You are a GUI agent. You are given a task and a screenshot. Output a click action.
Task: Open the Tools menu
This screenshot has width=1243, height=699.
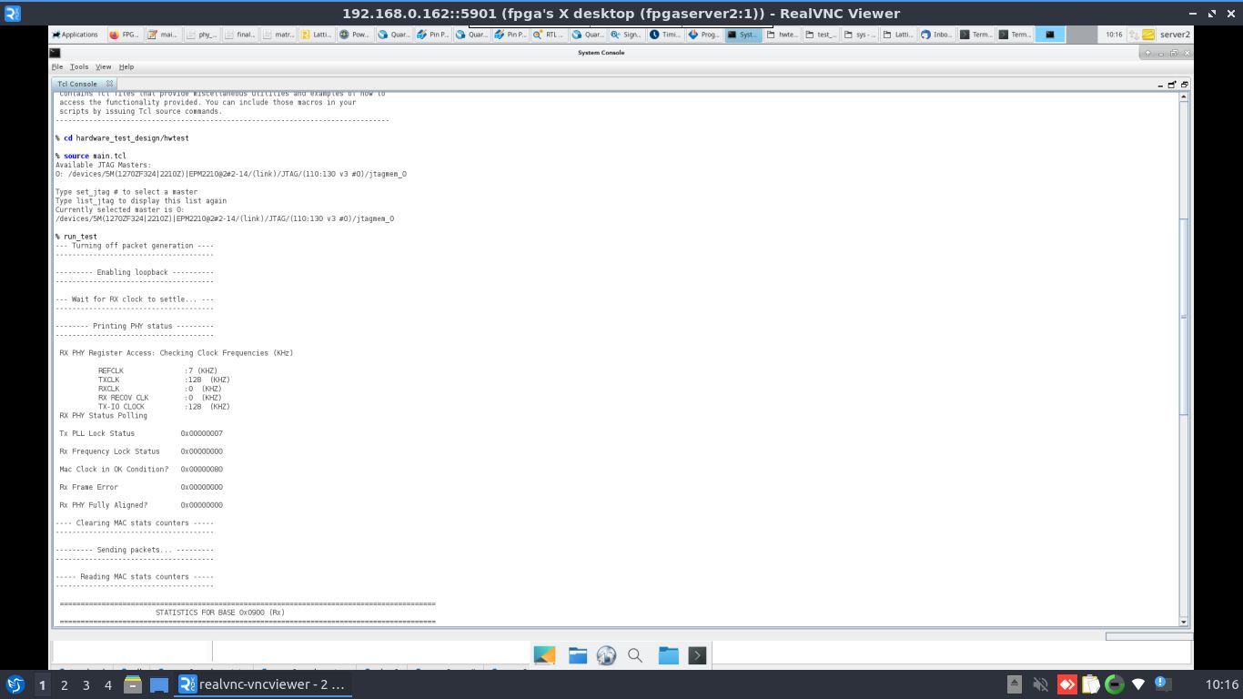[x=79, y=66]
